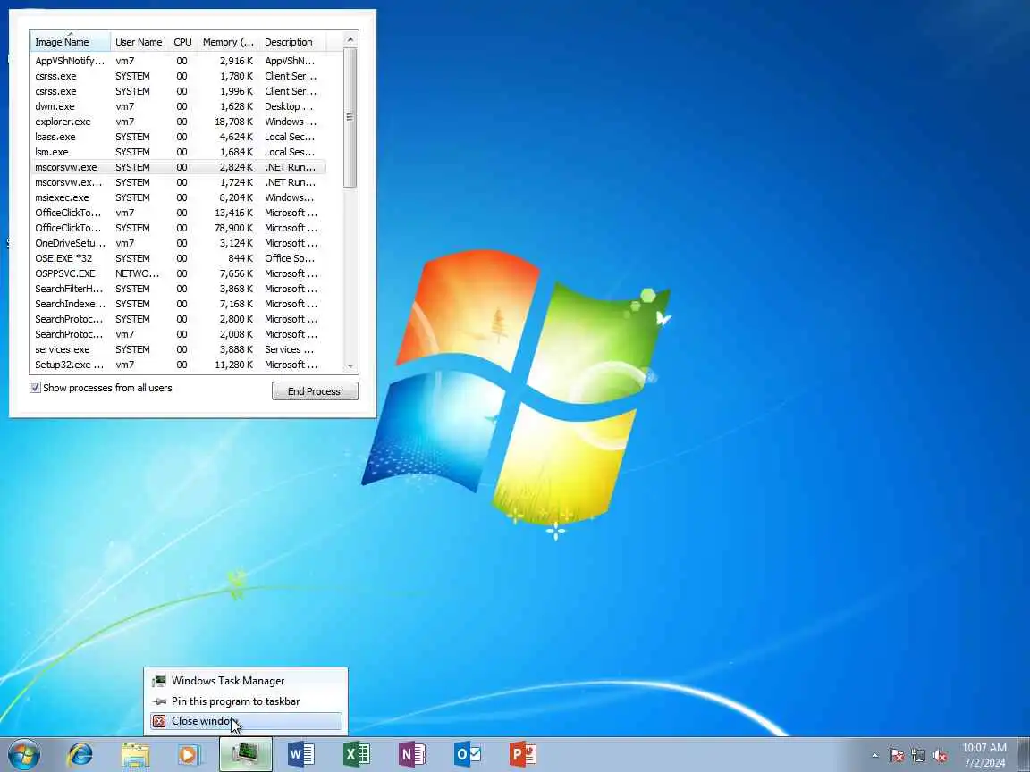Screen dimensions: 1030x772
Task: Click the process list scrollbar thumb
Action: 350,118
